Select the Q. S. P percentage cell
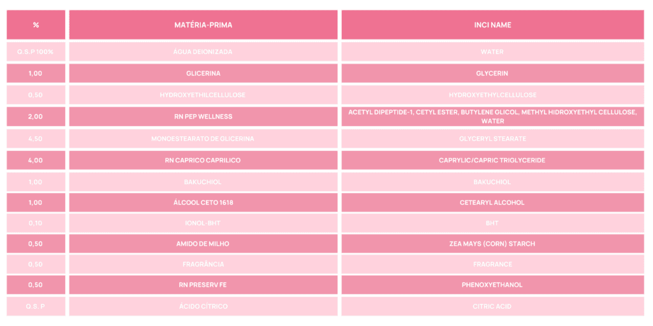Image resolution: width=653 pixels, height=326 pixels. pyautogui.click(x=36, y=306)
